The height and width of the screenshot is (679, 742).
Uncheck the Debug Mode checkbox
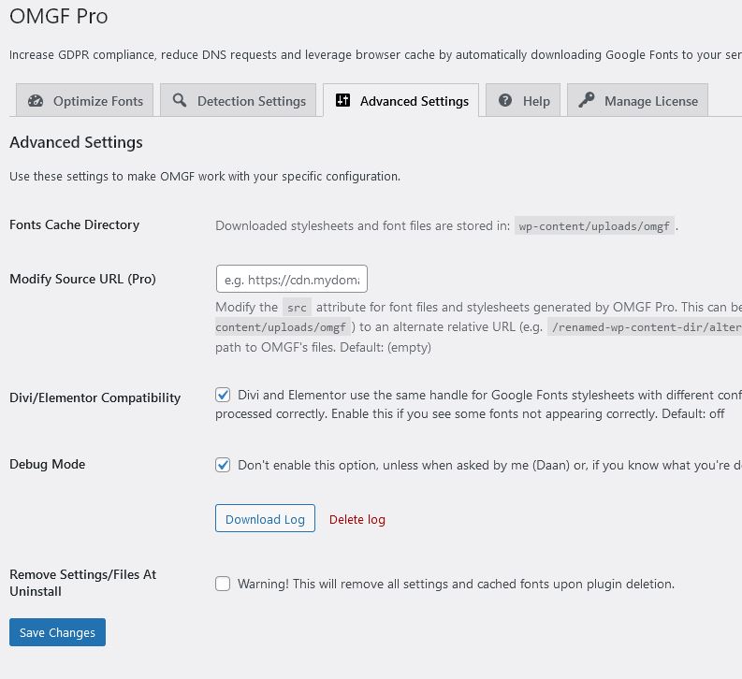[223, 465]
